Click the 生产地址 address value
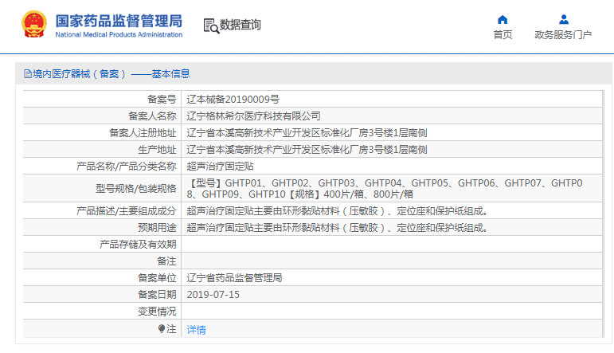Screen dimensions: 614x353 (307, 150)
